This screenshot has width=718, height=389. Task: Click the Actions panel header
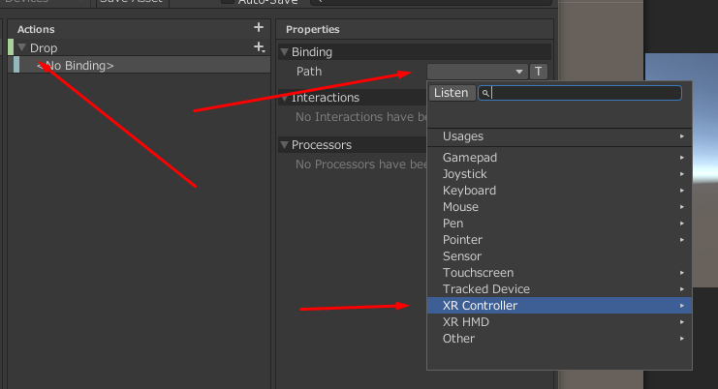click(x=140, y=29)
